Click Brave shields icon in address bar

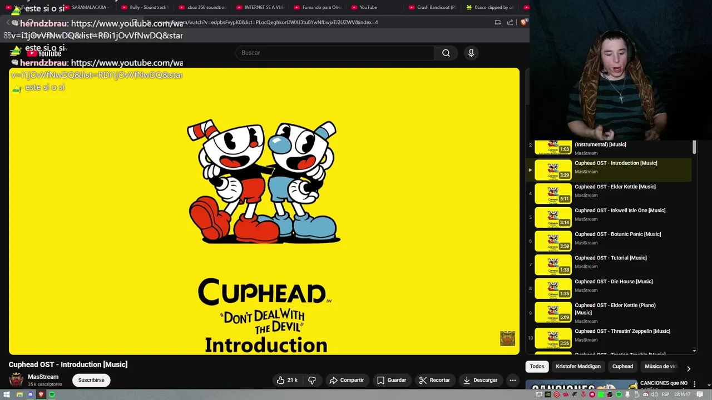pos(523,22)
